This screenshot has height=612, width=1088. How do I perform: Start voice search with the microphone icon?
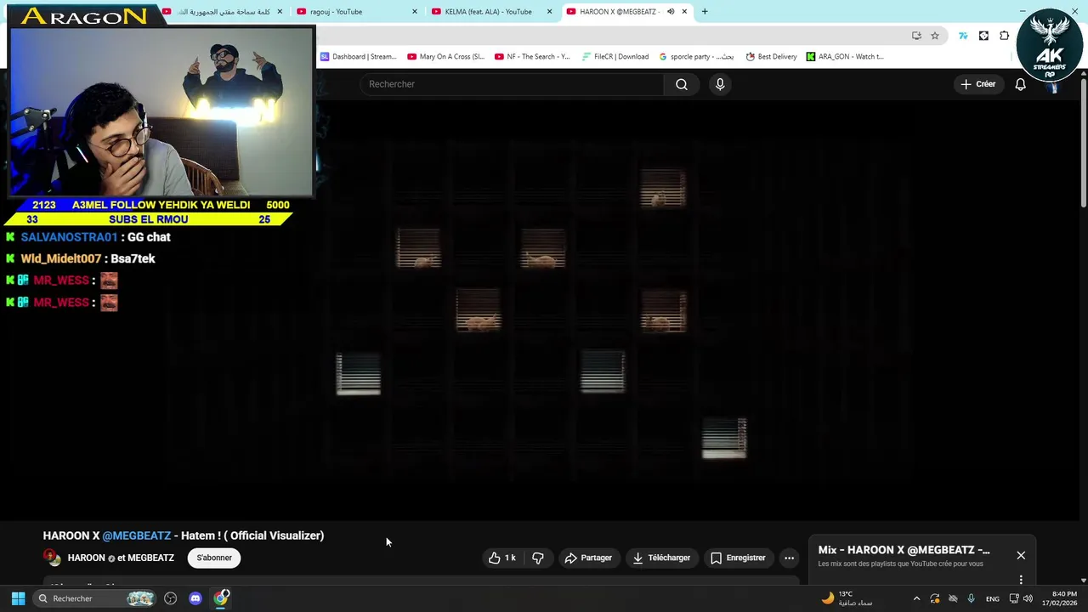pos(720,84)
